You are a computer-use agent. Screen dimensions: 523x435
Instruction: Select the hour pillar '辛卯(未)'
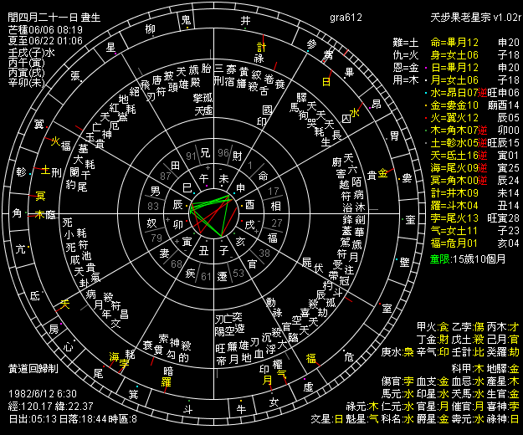coord(26,82)
